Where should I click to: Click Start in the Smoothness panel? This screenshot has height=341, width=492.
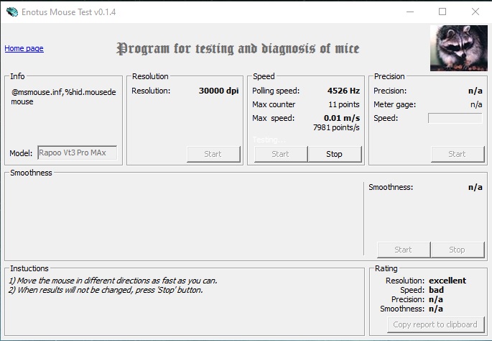pos(404,250)
